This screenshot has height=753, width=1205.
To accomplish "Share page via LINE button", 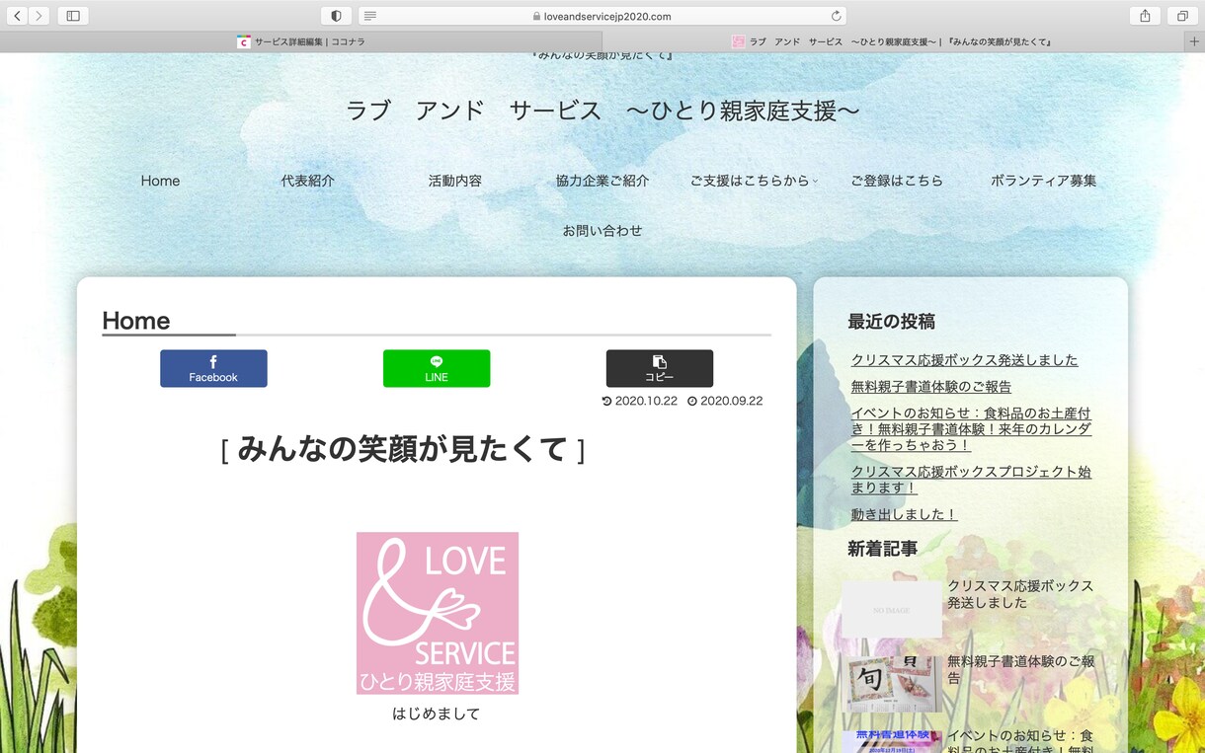I will coord(437,368).
